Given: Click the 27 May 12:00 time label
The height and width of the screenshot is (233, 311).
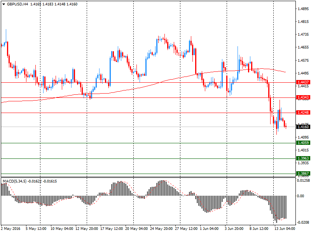Looking at the screenshot, I should (186, 228).
